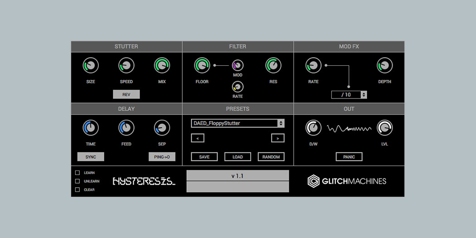476x238 pixels.
Task: Go to the previous preset arrow
Action: tap(197, 138)
